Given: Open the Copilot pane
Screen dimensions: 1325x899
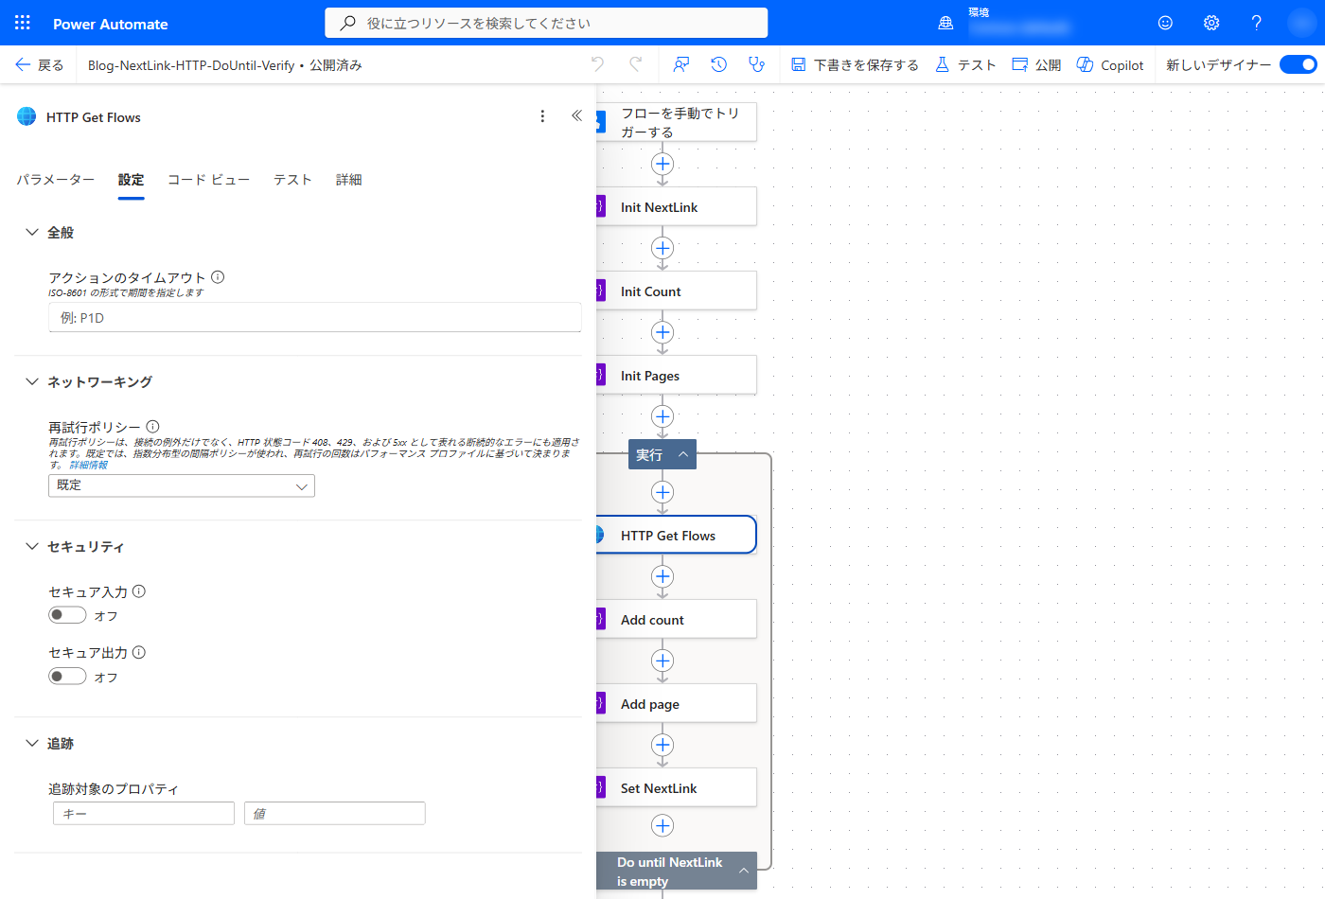Looking at the screenshot, I should click(x=1110, y=64).
